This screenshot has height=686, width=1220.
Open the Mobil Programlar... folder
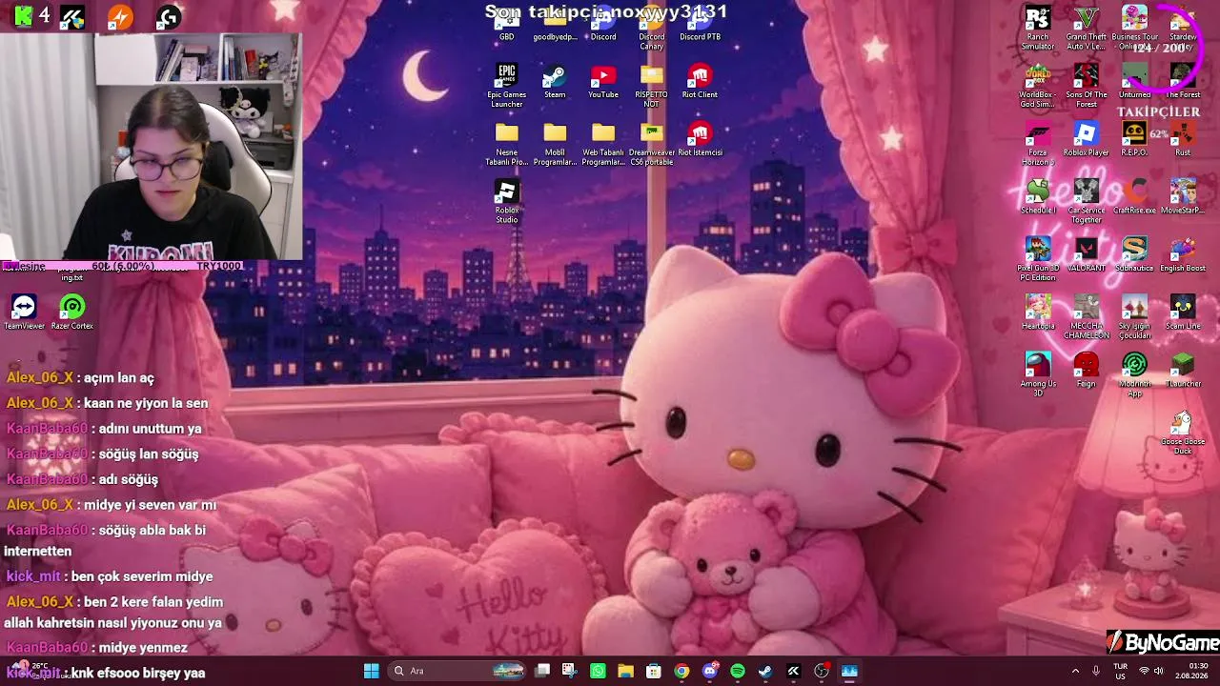tap(555, 144)
